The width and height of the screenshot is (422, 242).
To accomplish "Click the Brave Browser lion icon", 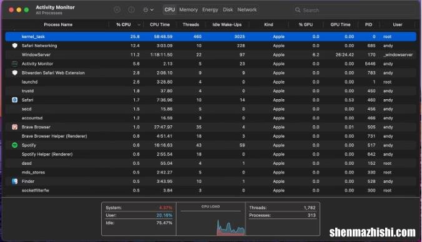I will click(x=15, y=127).
